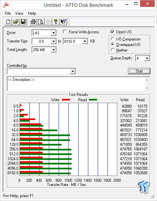Click the 8192.0 row label in chart
Image resolution: width=157 pixels, height=201 pixels.
13,173
